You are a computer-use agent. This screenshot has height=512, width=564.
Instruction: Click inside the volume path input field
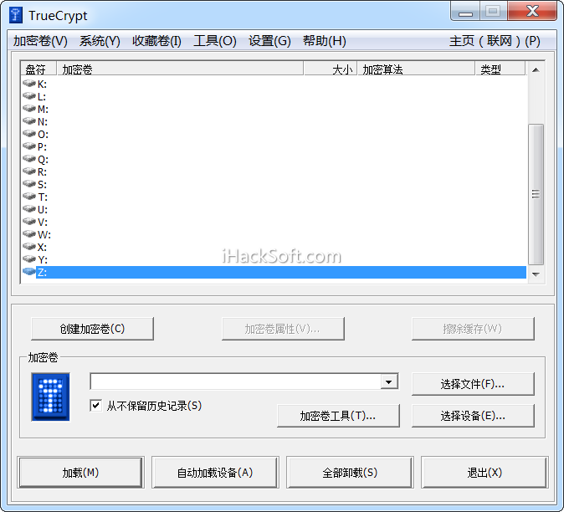click(x=236, y=381)
